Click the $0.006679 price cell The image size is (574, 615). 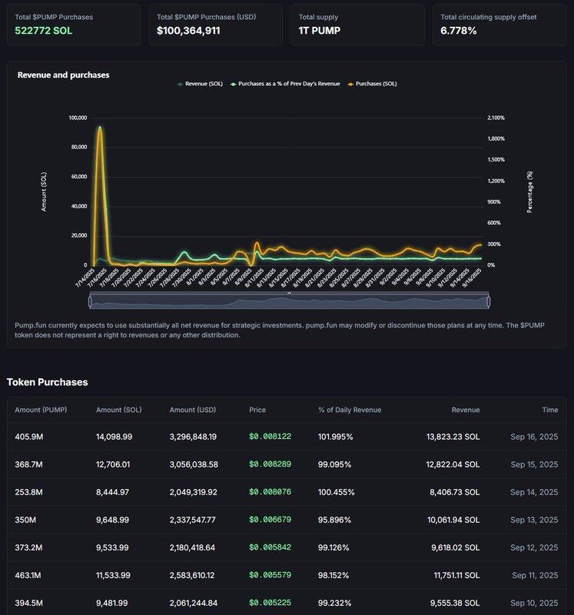270,520
